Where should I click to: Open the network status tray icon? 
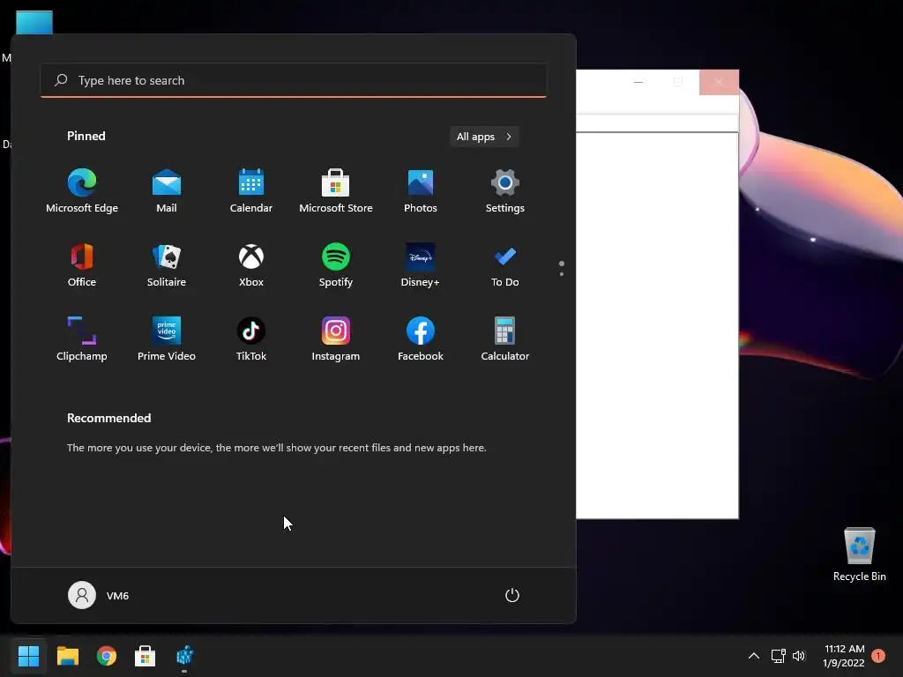[x=778, y=656]
